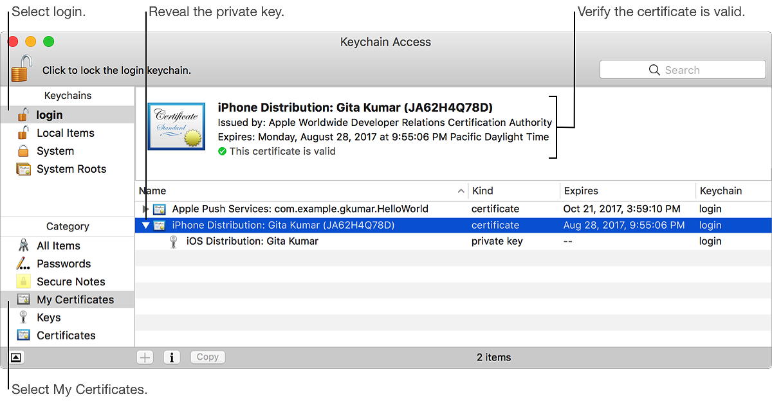Click 'Issued by: Apple Worldwide Developer Relations' line

(x=385, y=122)
